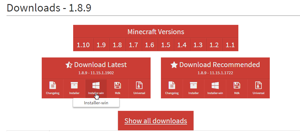Viewport: 300px width, 140px height.
Task: Open Changelog under Download Recommended
Action: point(172,89)
